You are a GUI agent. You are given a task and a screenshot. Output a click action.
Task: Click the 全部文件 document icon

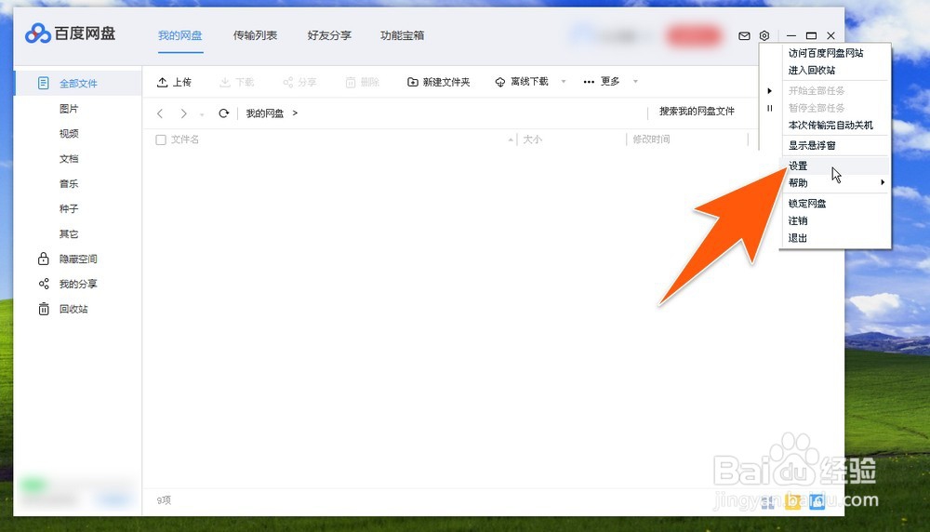pyautogui.click(x=44, y=83)
